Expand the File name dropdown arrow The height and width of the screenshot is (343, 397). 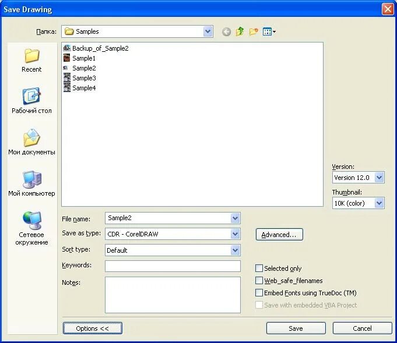(x=235, y=218)
